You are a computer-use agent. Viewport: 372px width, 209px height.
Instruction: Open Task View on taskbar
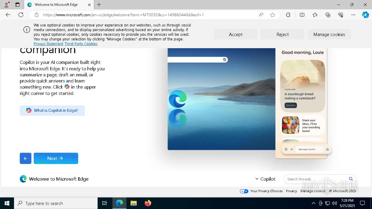point(105,203)
